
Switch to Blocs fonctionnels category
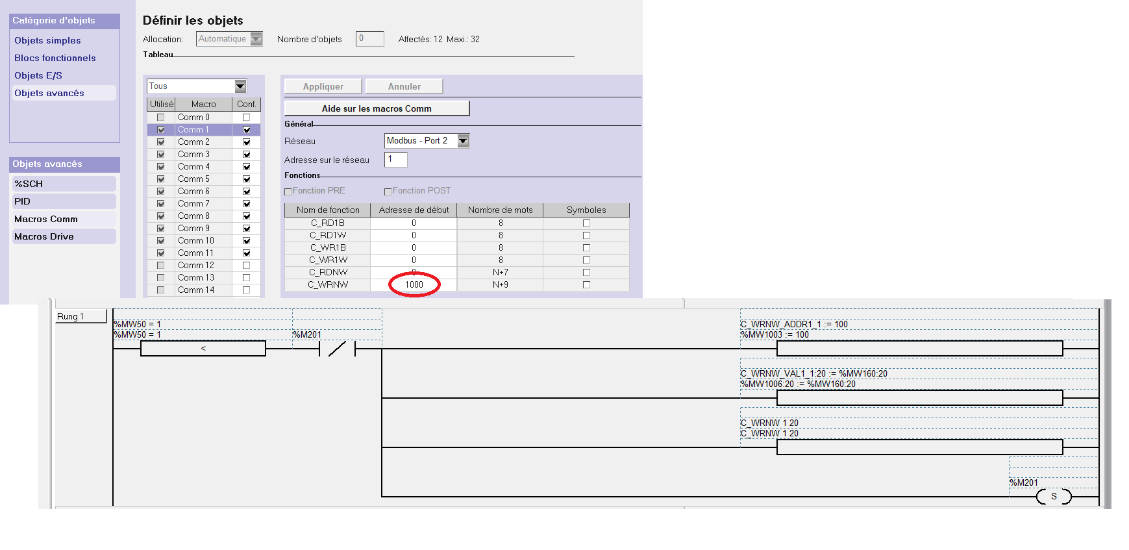(55, 58)
